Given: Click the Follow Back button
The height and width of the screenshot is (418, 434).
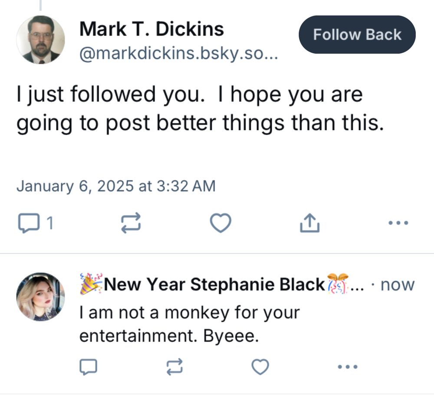Looking at the screenshot, I should tap(357, 35).
